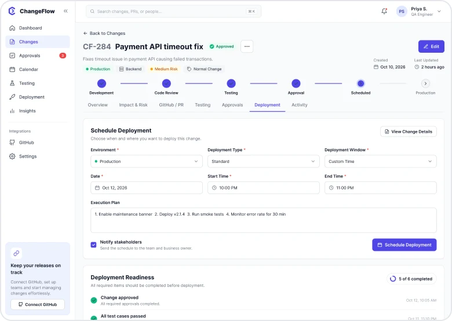Screen dimensions: 452x321
Task: Click the Start Time field
Action: pos(264,188)
